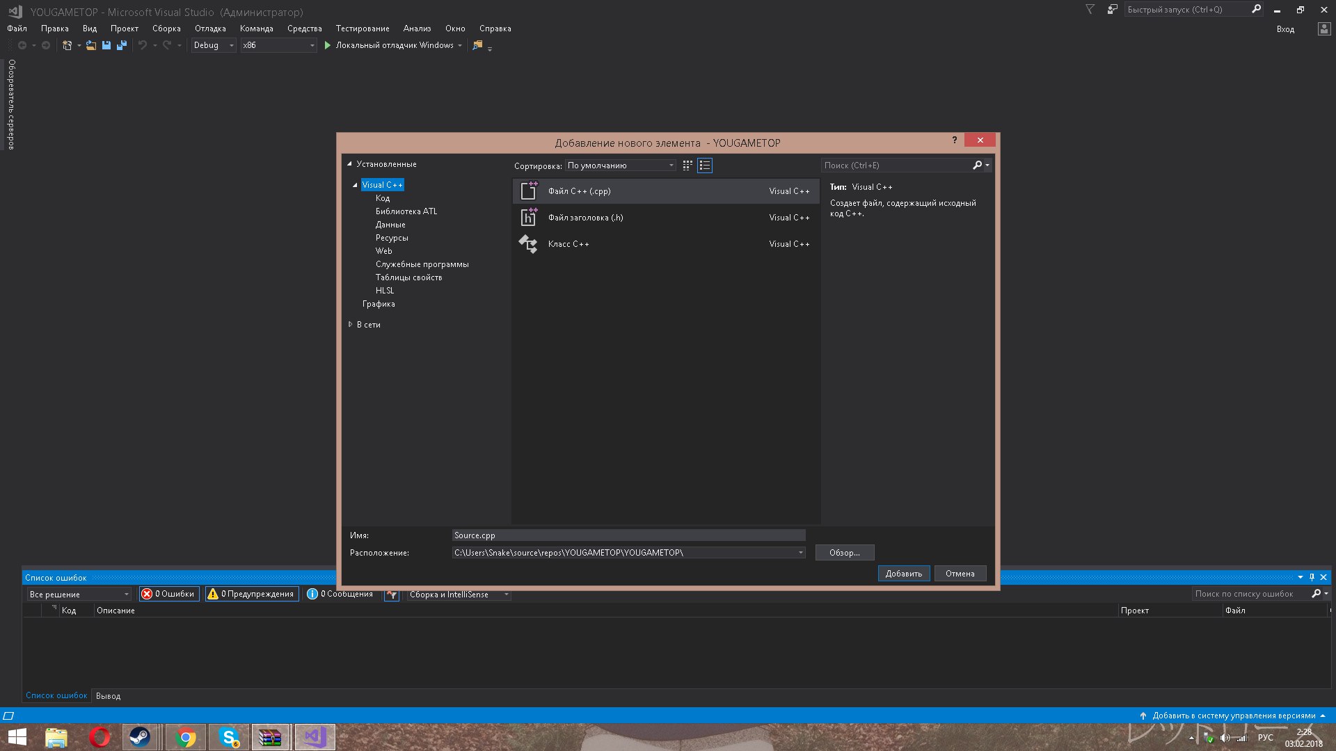Collapse the Visual C++ tree node arrow

(355, 185)
